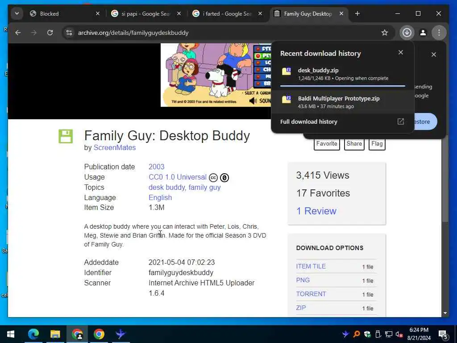This screenshot has width=457, height=343.
Task: Click the orange magnifier tray icon
Action: pos(357,334)
